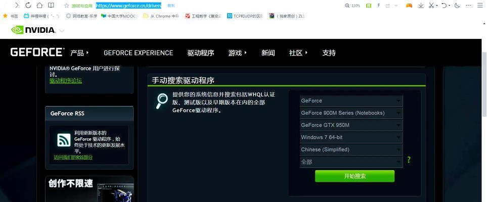Open the 工程数学 bookmark
The image size is (487, 202).
click(x=203, y=16)
